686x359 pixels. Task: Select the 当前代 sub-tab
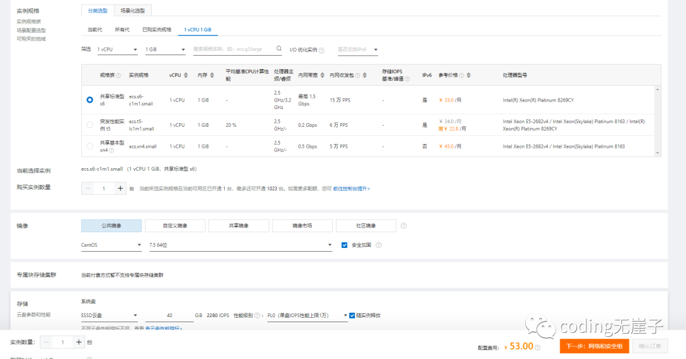pos(95,30)
